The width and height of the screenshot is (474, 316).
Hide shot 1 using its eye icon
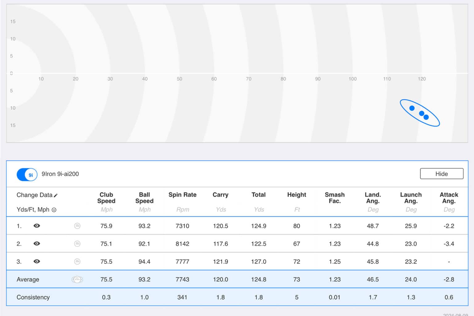click(37, 226)
